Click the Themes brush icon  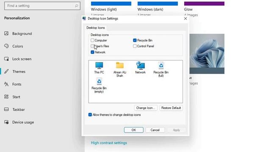tap(6, 71)
